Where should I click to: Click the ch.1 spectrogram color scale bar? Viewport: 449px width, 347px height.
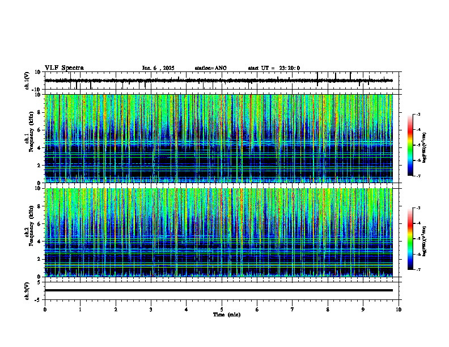coord(410,145)
